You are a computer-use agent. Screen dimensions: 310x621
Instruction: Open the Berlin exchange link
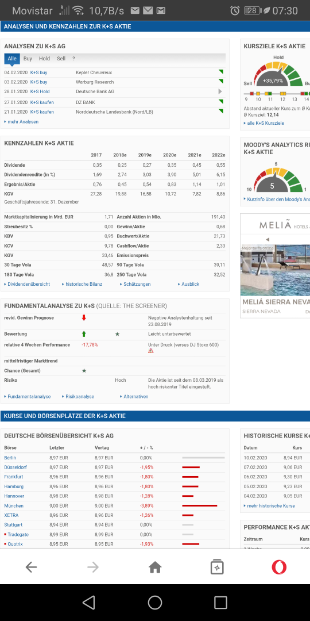pyautogui.click(x=10, y=458)
